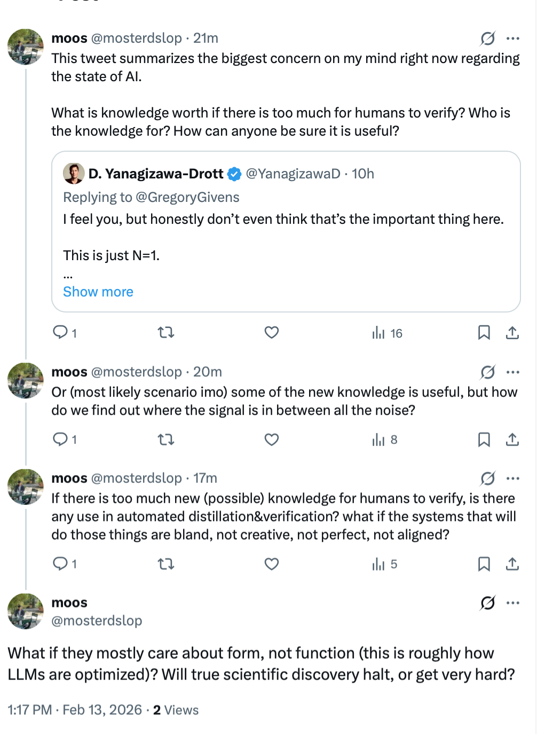Reply to the 17m automated distillation tweet
The width and height of the screenshot is (537, 734).
[60, 564]
